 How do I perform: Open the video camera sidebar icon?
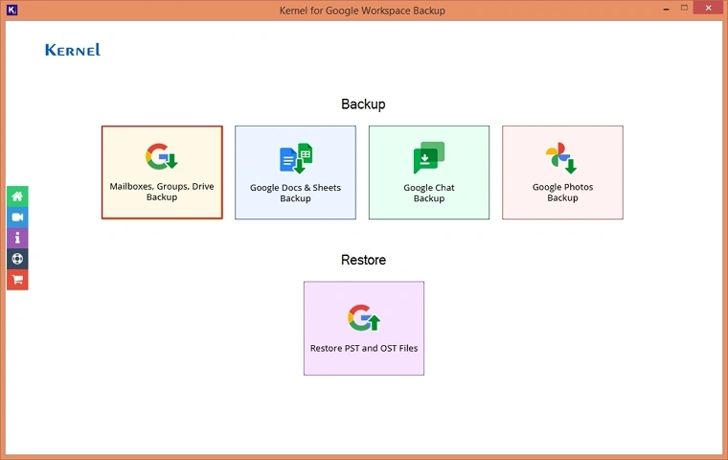[x=17, y=218]
